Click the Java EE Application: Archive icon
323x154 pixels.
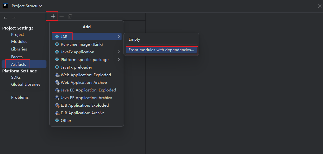pyautogui.click(x=57, y=98)
